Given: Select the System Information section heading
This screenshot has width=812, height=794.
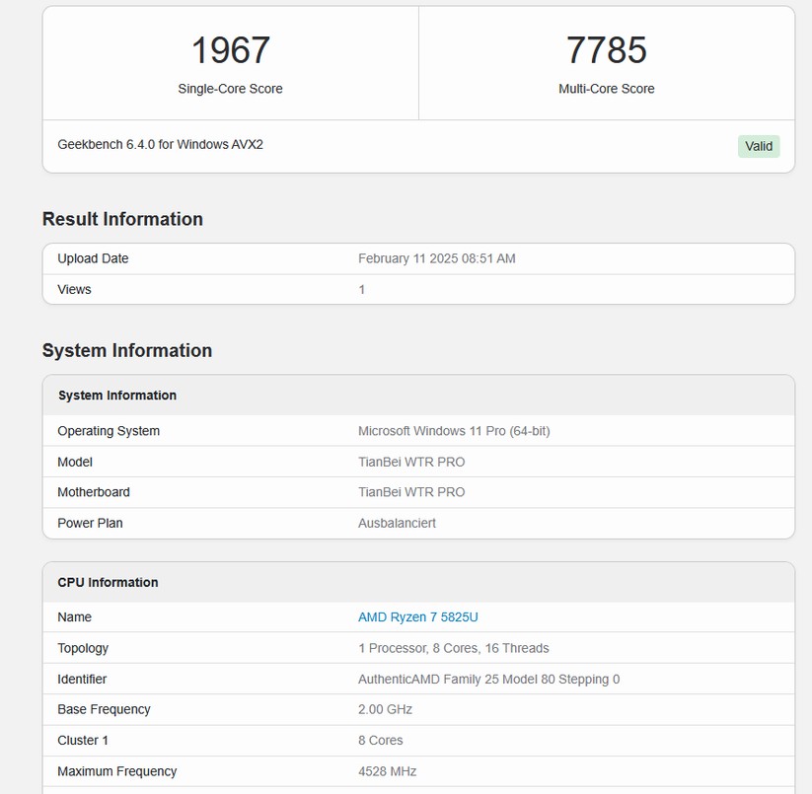Looking at the screenshot, I should click(x=126, y=350).
